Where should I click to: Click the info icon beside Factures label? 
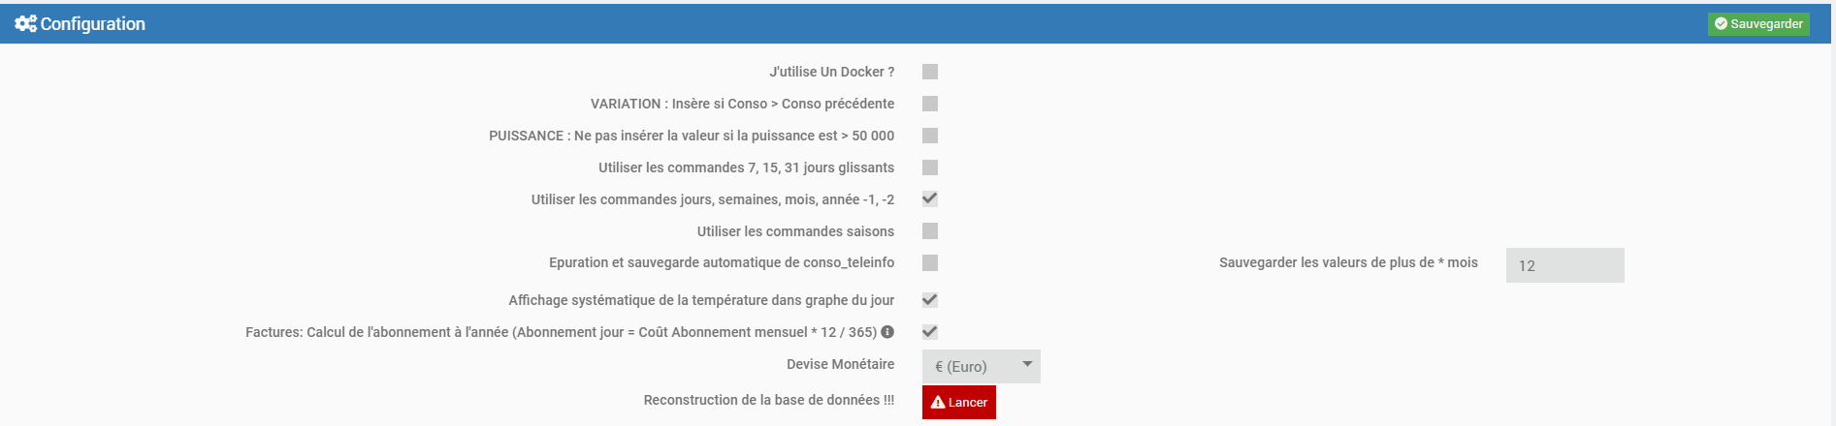pyautogui.click(x=887, y=332)
